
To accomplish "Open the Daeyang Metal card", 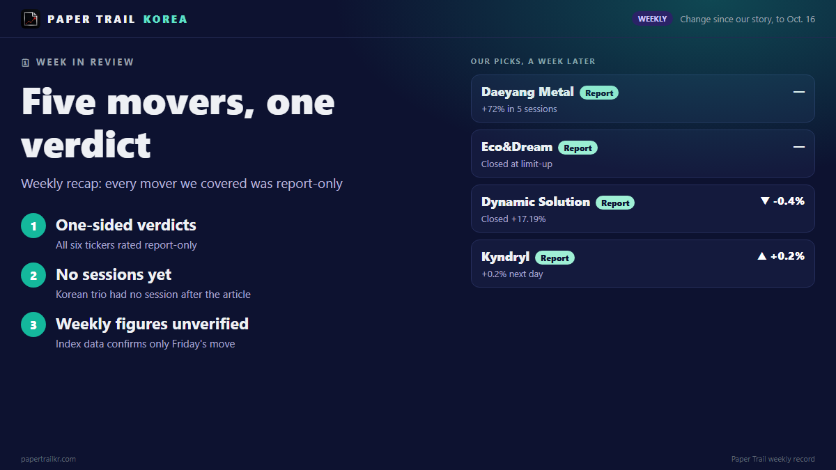I will click(x=642, y=98).
